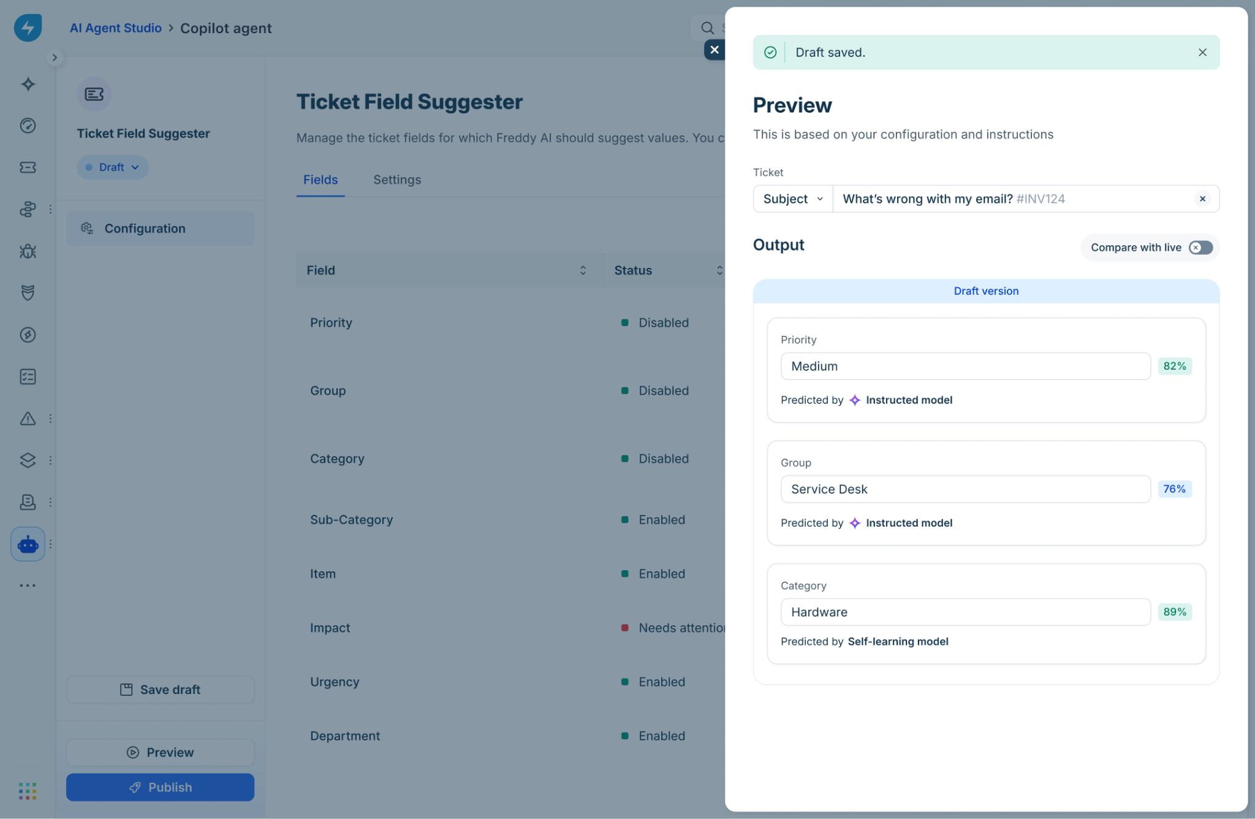Click the Item row in fields table
Screen dimensions: 1255x819
tap(511, 574)
